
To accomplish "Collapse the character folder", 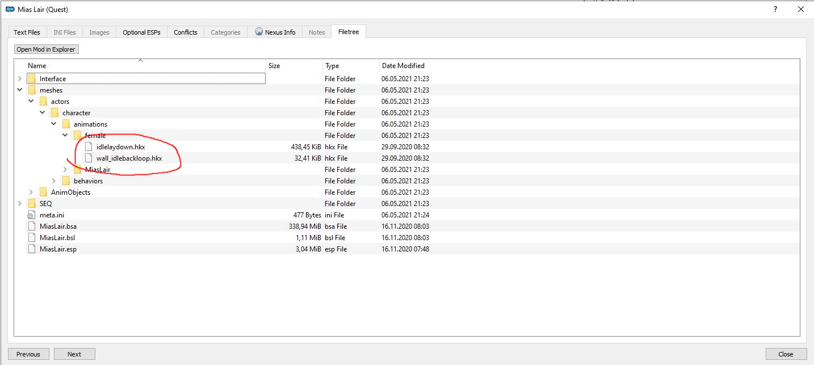I will pyautogui.click(x=43, y=113).
